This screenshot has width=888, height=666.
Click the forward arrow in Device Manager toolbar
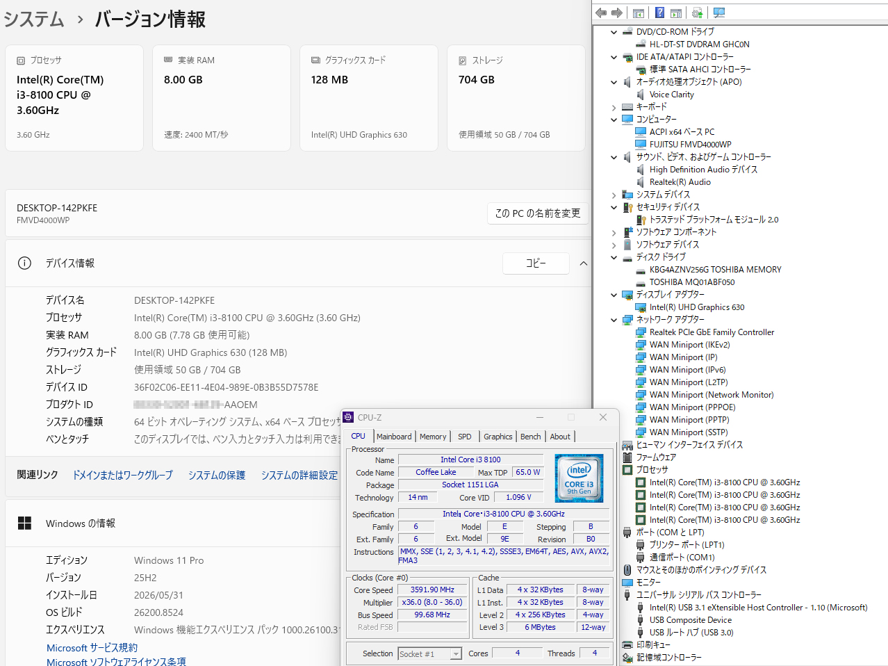click(x=617, y=13)
